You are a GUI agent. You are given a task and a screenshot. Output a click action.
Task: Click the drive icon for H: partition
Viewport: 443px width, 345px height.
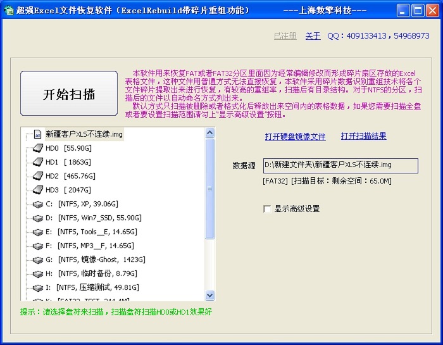(x=37, y=274)
